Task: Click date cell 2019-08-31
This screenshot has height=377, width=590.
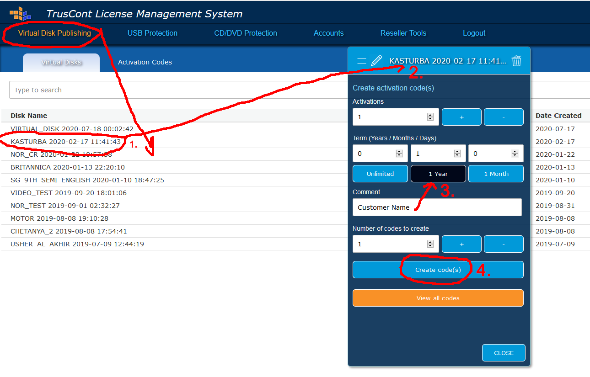Action: [x=555, y=206]
